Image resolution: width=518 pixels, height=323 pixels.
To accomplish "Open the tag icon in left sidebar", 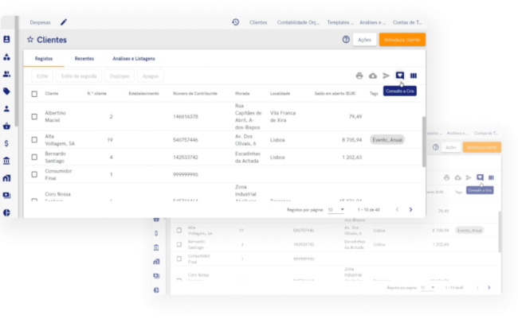I will [x=6, y=91].
